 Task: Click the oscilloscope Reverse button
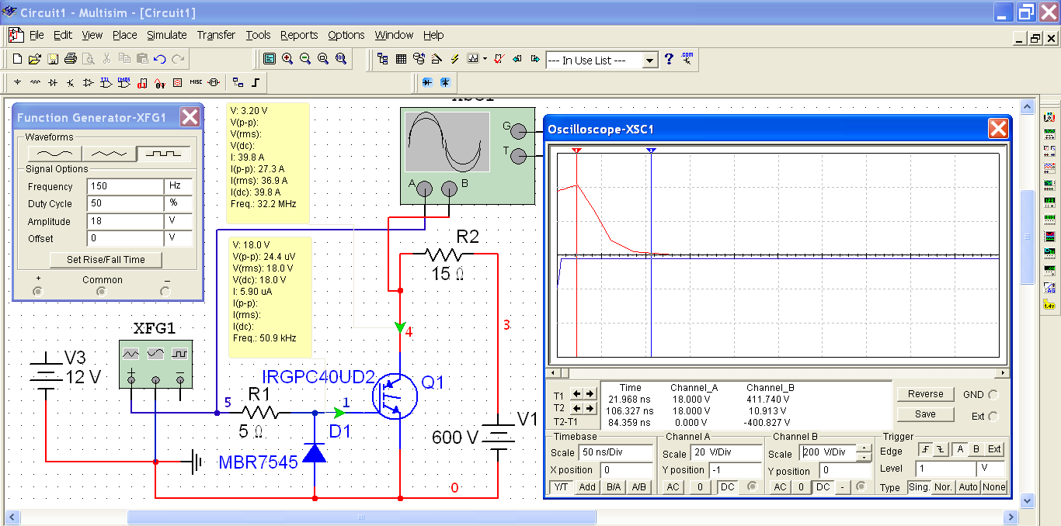point(925,394)
